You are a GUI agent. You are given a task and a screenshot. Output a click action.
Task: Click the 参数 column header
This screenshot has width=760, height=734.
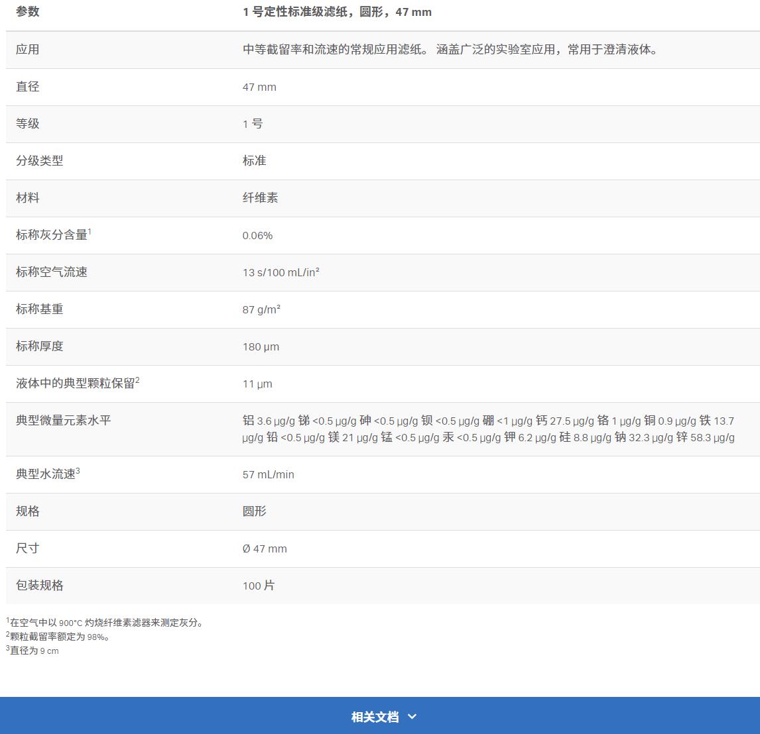click(x=28, y=12)
